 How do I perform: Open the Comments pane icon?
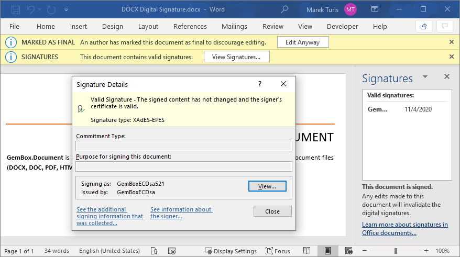pyautogui.click(x=445, y=26)
